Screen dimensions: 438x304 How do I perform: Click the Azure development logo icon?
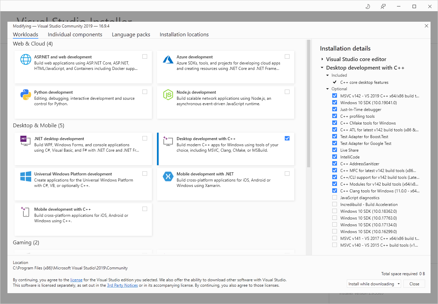point(168,60)
